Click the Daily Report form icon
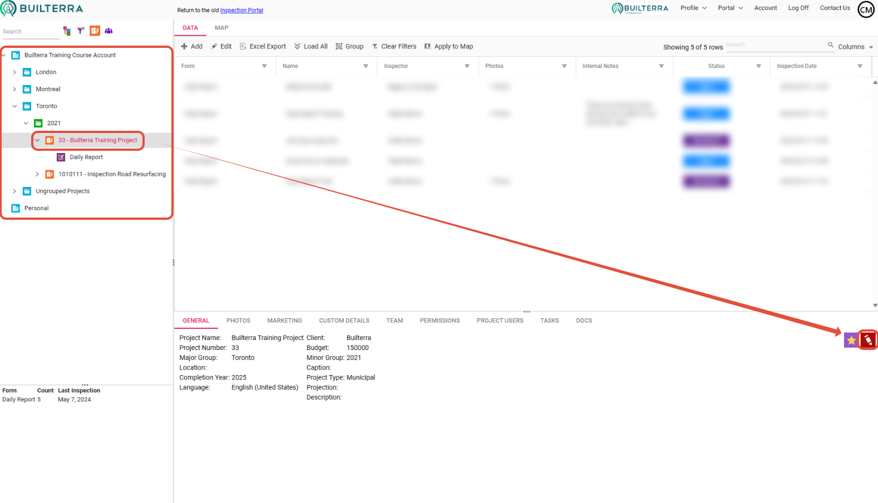The height and width of the screenshot is (503, 878). 61,157
